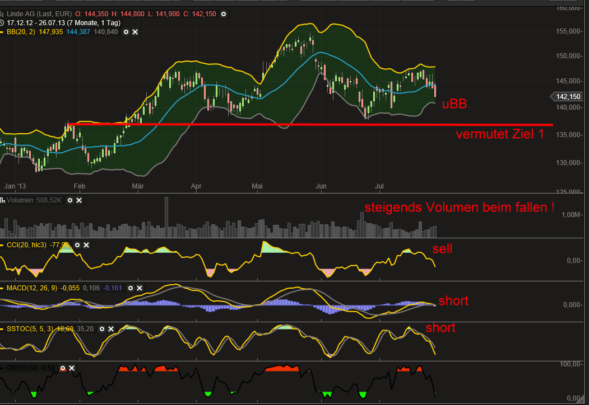Click the 130,000 price axis label

click(x=568, y=163)
